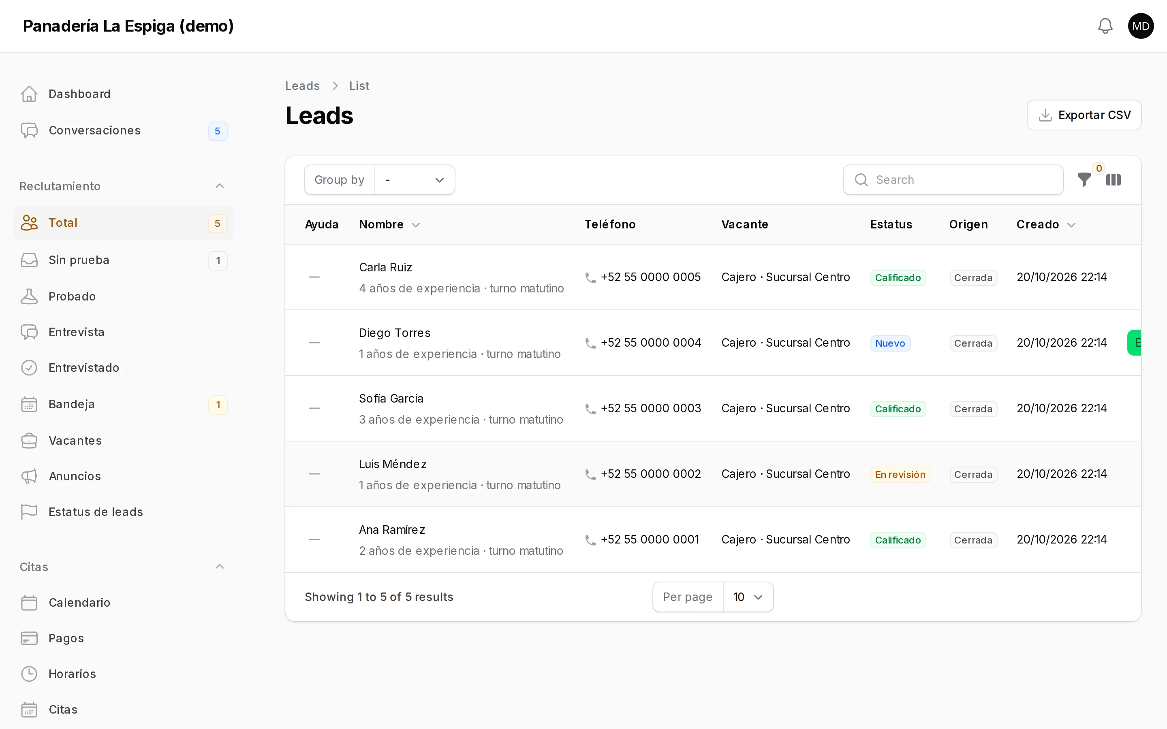Click the Leads breadcrumb link
The image size is (1167, 729).
[x=302, y=86]
